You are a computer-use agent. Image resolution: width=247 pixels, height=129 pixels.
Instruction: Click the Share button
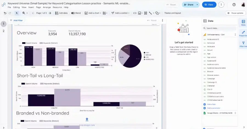pos(189,5)
